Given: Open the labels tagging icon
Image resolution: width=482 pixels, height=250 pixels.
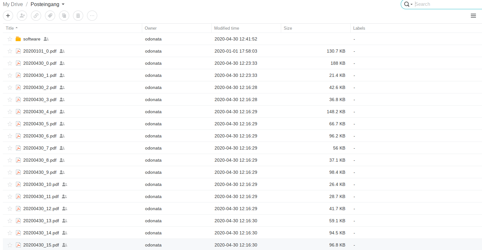Looking at the screenshot, I should [50, 15].
